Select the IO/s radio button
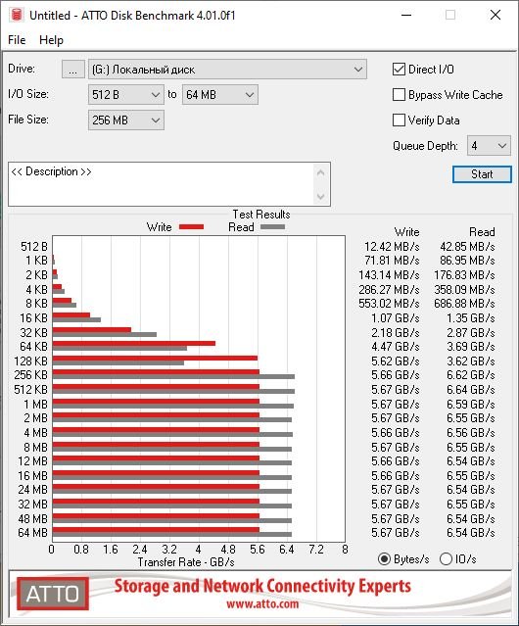Viewport: 519px width, 626px height. (x=446, y=559)
